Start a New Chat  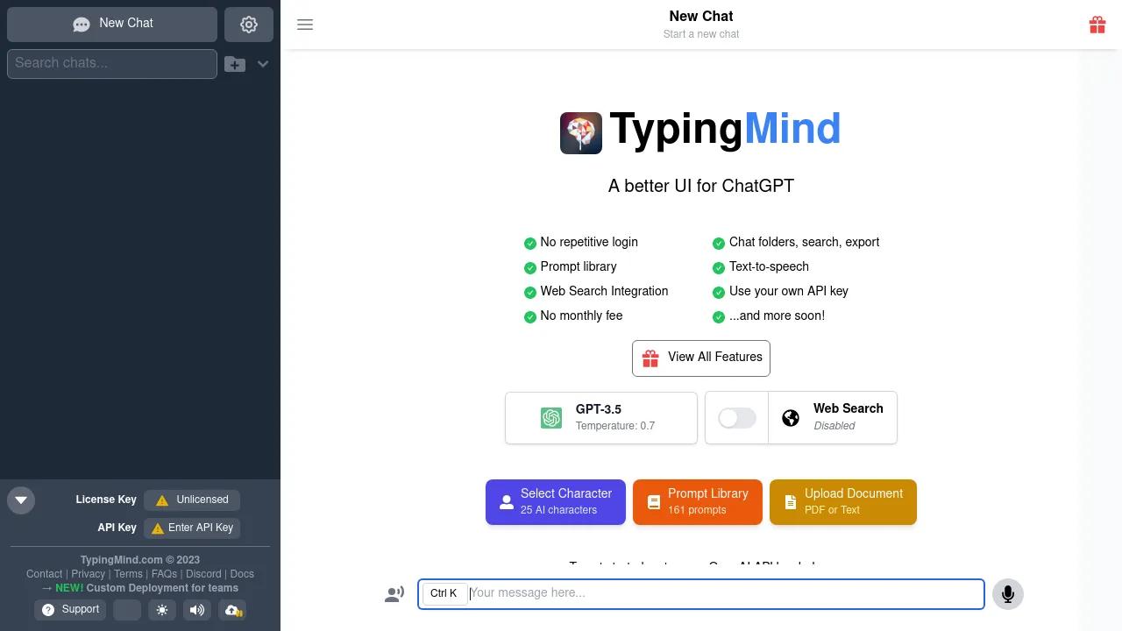[112, 25]
